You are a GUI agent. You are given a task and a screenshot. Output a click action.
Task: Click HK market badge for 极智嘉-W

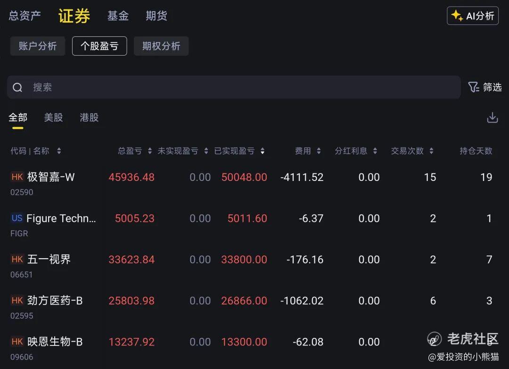click(17, 177)
